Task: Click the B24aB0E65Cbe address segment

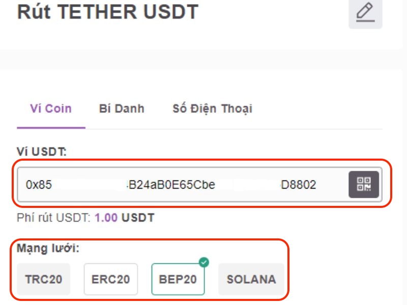Action: tap(172, 185)
